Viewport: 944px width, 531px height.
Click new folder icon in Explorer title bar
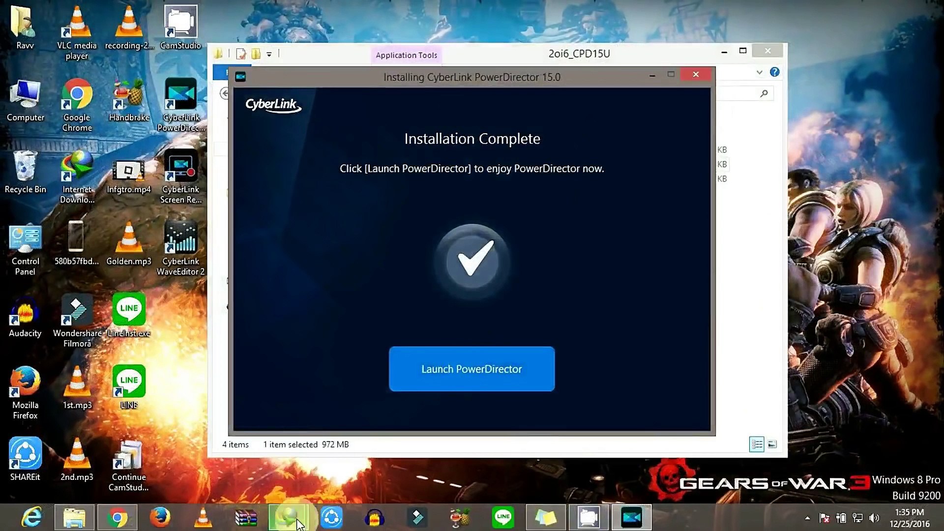coord(256,54)
